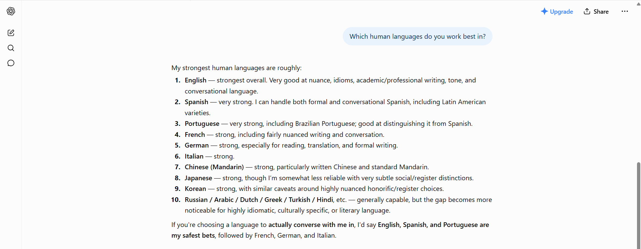Click the share arrow icon
The image size is (641, 249).
587,11
